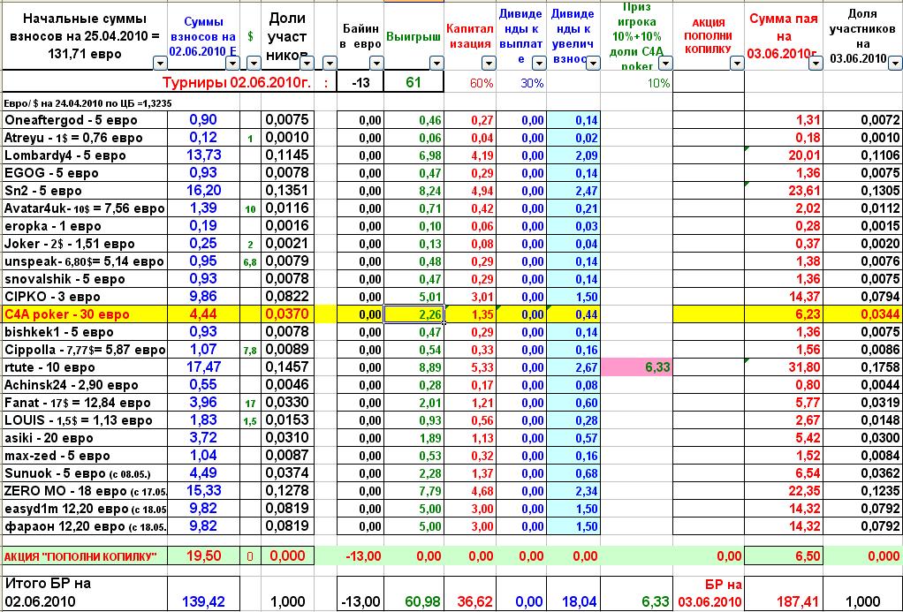Expand Доли участников filter dropdown
Image resolution: width=903 pixels, height=612 pixels.
click(x=306, y=63)
